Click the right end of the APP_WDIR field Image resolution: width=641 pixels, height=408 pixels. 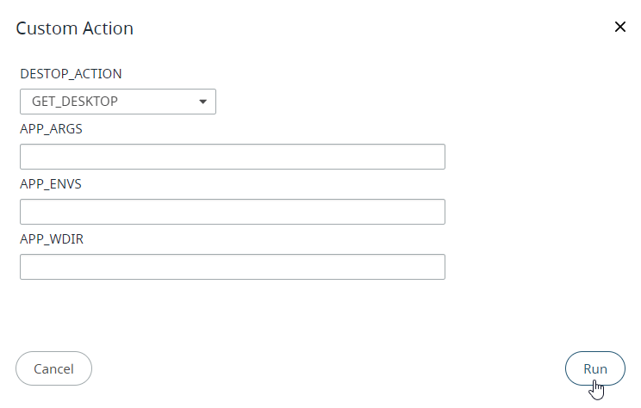tap(431, 267)
